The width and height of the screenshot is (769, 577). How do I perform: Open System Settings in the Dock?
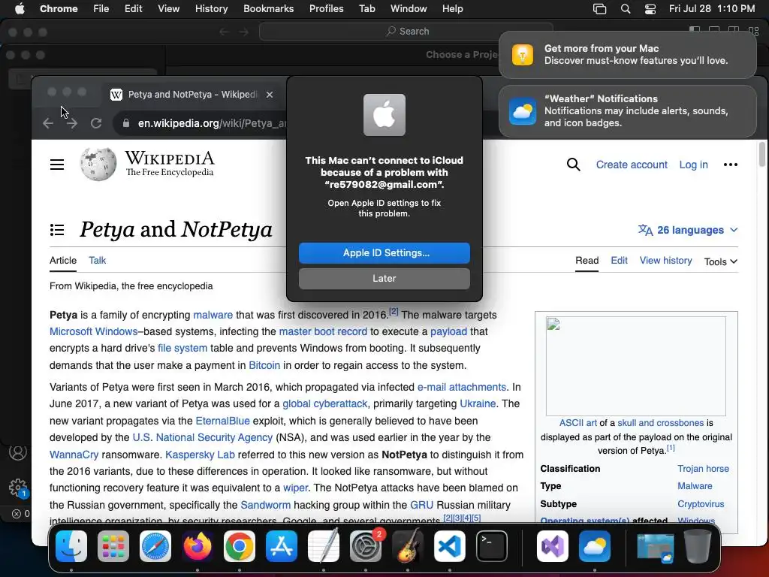coord(366,546)
